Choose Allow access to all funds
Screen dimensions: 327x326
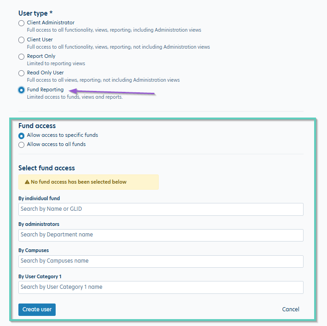click(x=22, y=145)
